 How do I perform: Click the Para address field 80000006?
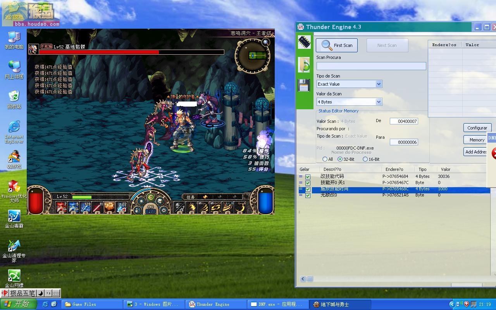404,142
